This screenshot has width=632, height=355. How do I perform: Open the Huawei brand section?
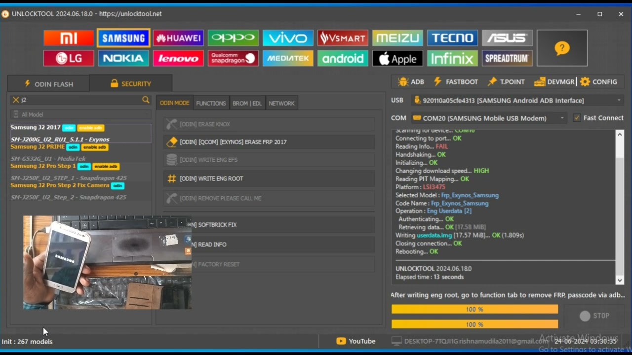click(x=178, y=38)
